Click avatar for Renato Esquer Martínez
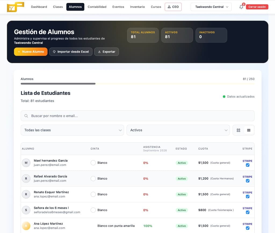275x233 pixels. [26, 194]
